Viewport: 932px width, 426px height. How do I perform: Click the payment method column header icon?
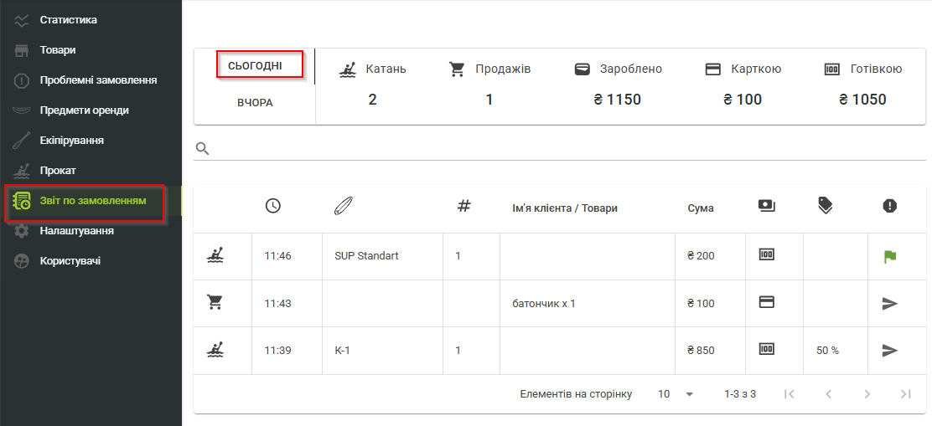click(x=766, y=206)
